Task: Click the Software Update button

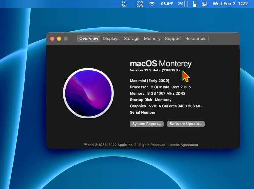Action: pyautogui.click(x=186, y=124)
